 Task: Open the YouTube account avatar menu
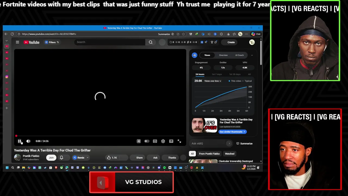252,42
